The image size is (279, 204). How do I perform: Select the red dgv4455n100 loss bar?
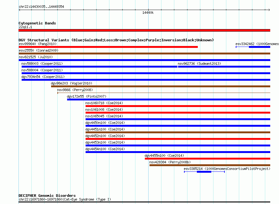[x=208, y=159]
